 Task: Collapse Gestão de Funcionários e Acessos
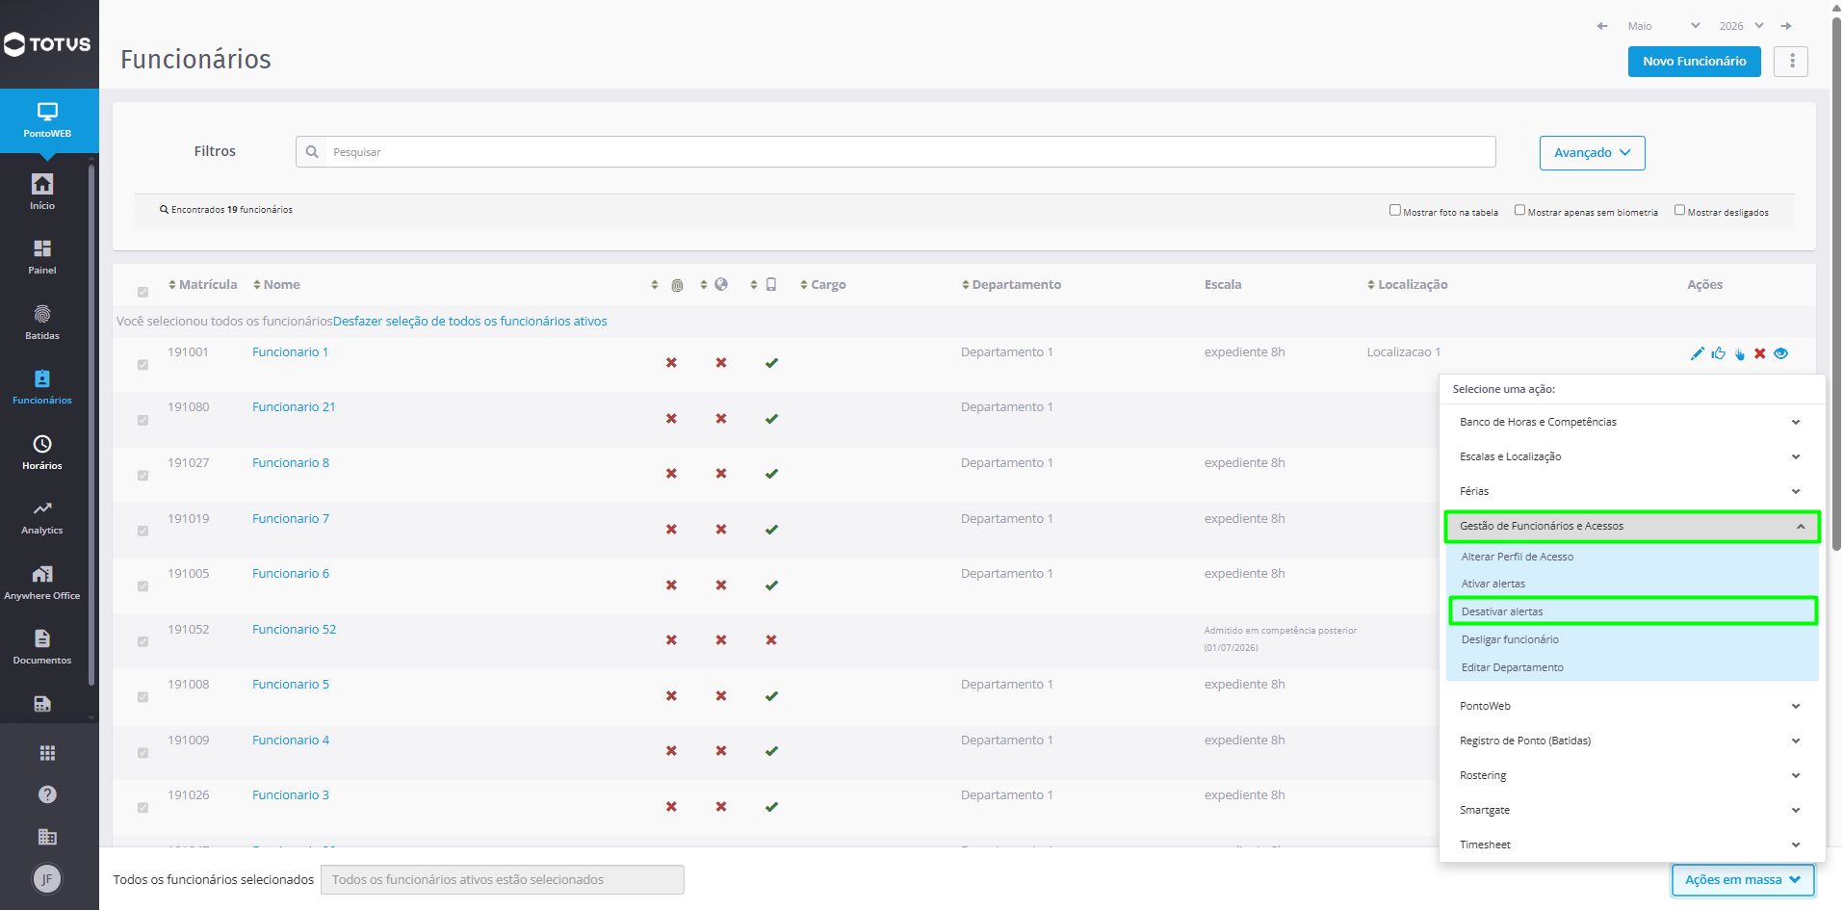point(1631,526)
